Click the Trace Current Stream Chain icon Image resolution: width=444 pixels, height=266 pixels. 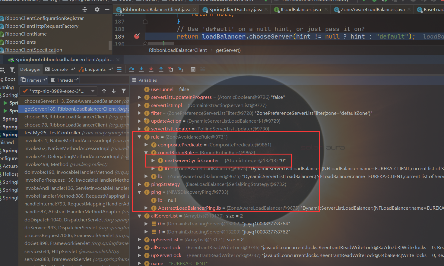[x=203, y=69]
